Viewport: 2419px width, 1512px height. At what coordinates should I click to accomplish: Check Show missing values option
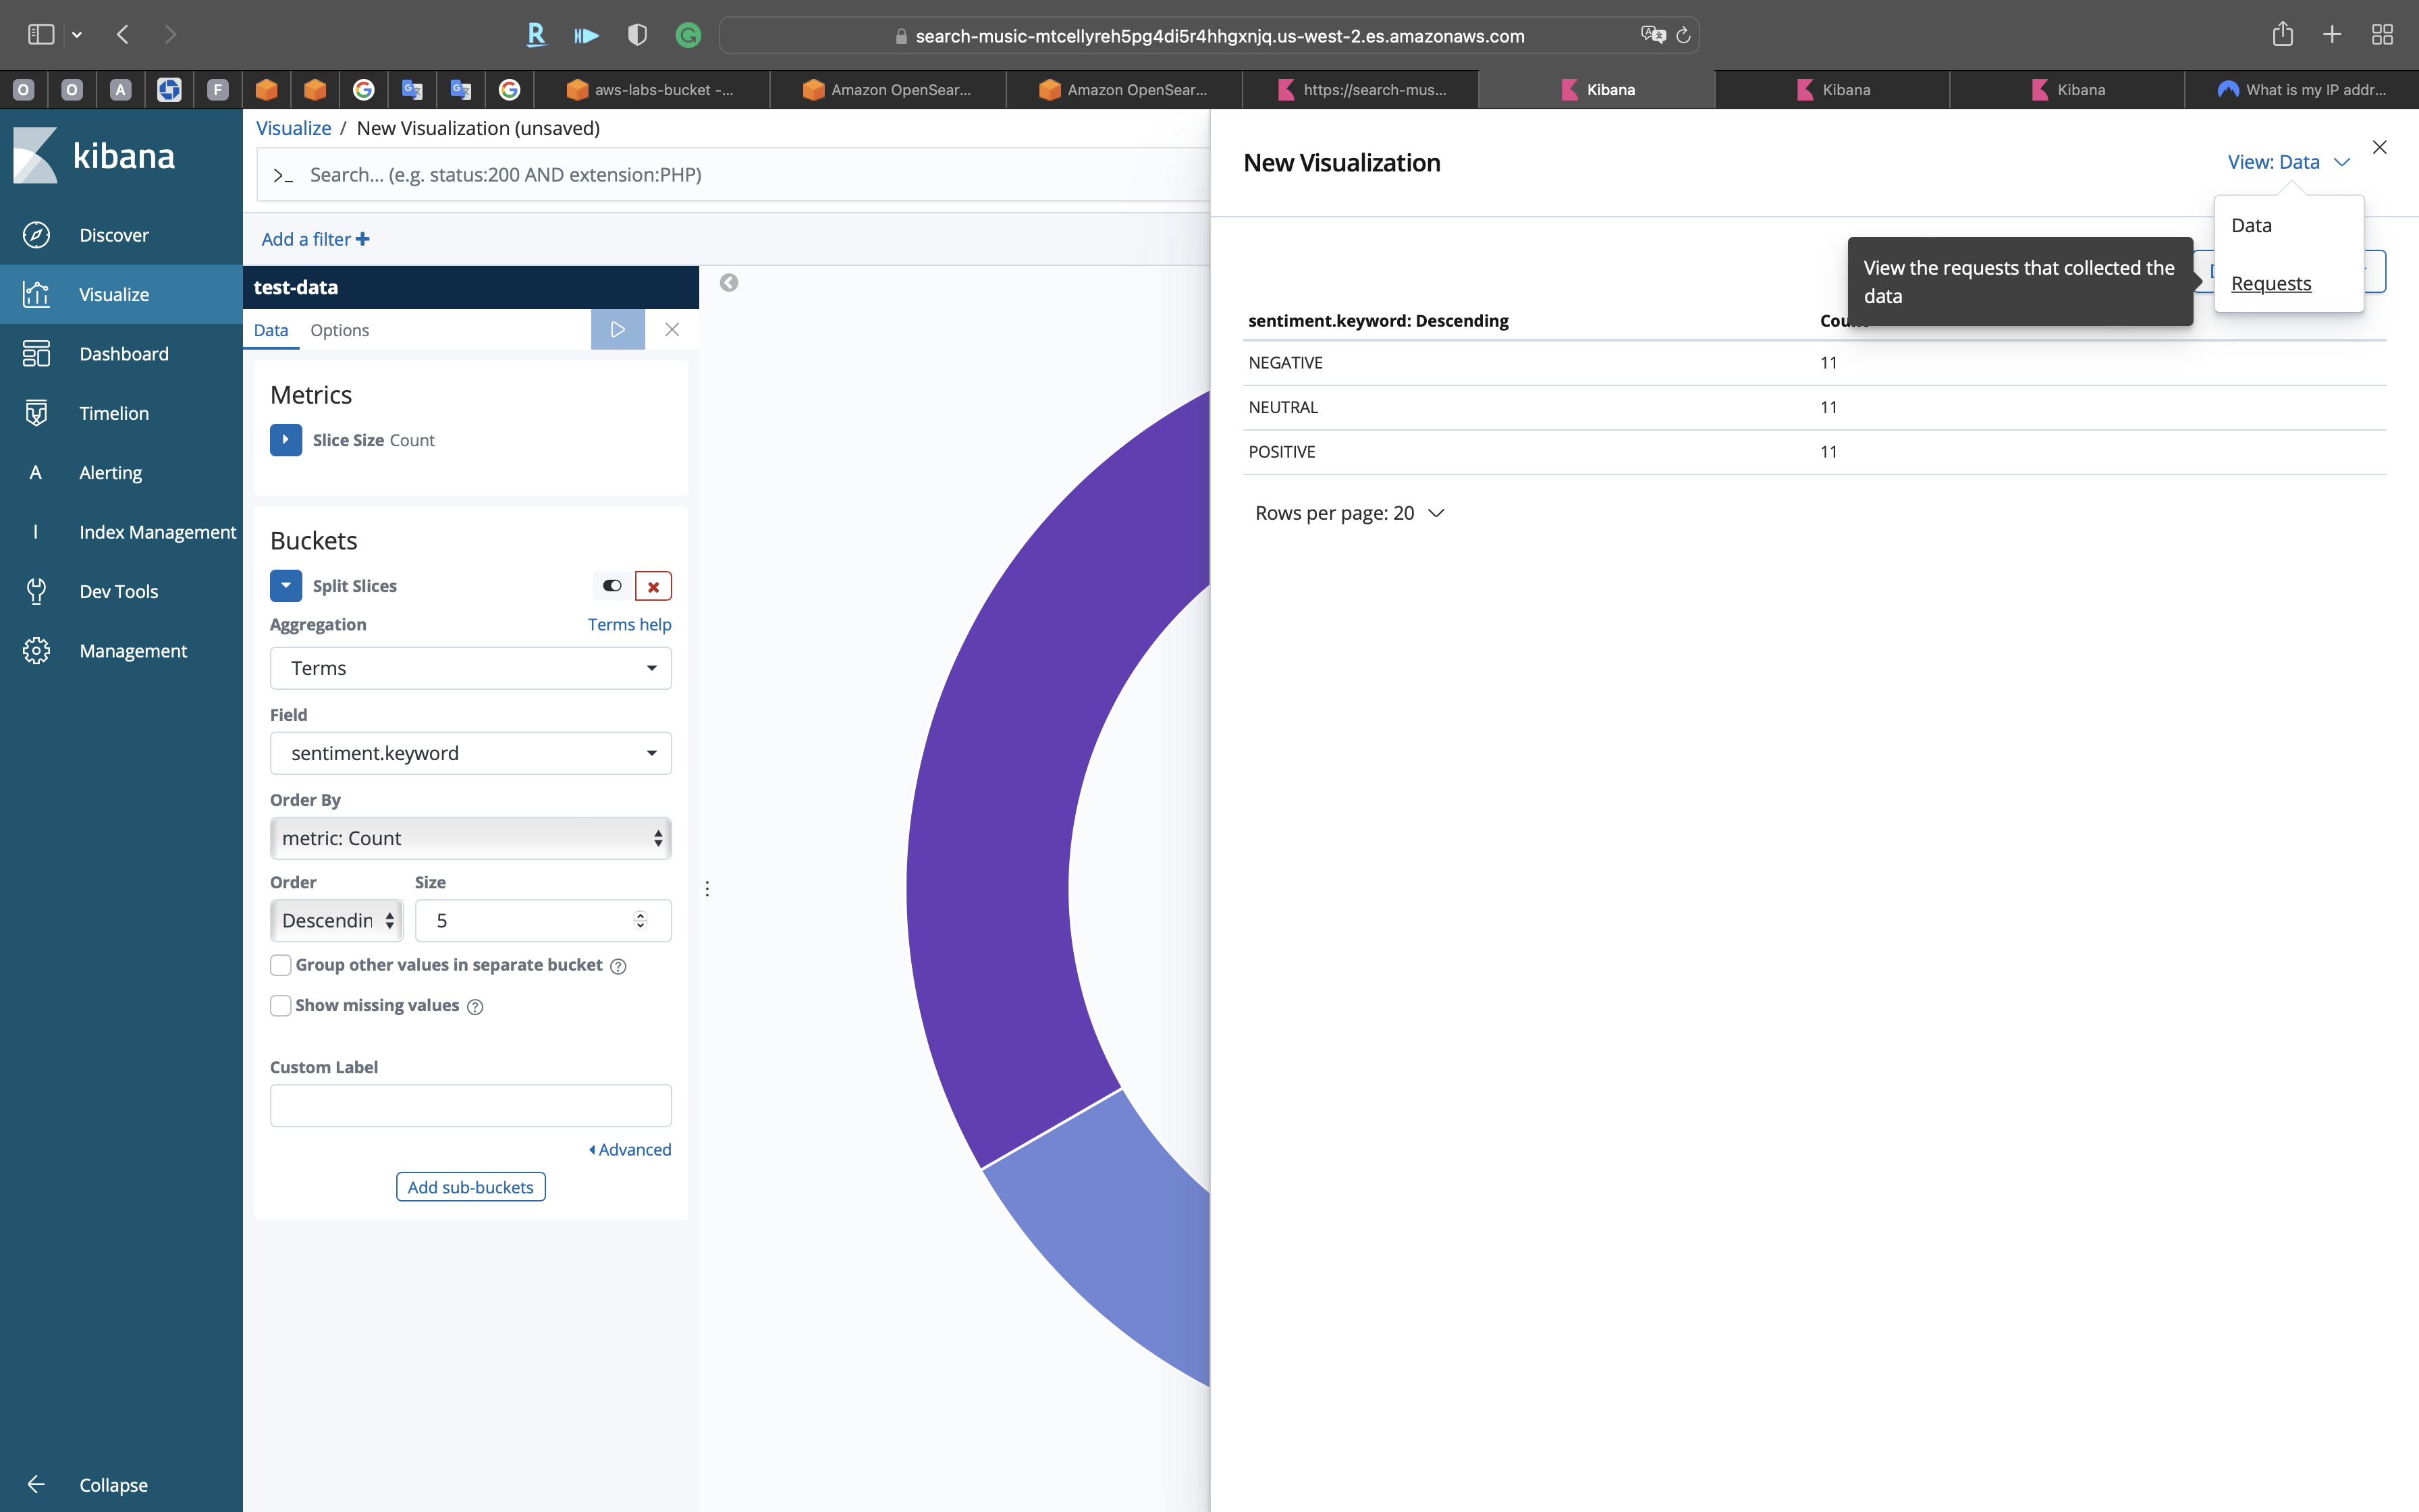(x=281, y=1005)
